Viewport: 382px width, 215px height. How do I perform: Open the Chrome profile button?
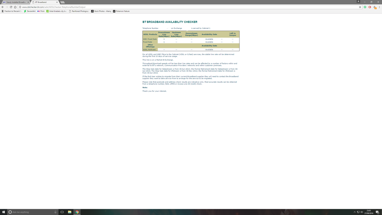(358, 2)
